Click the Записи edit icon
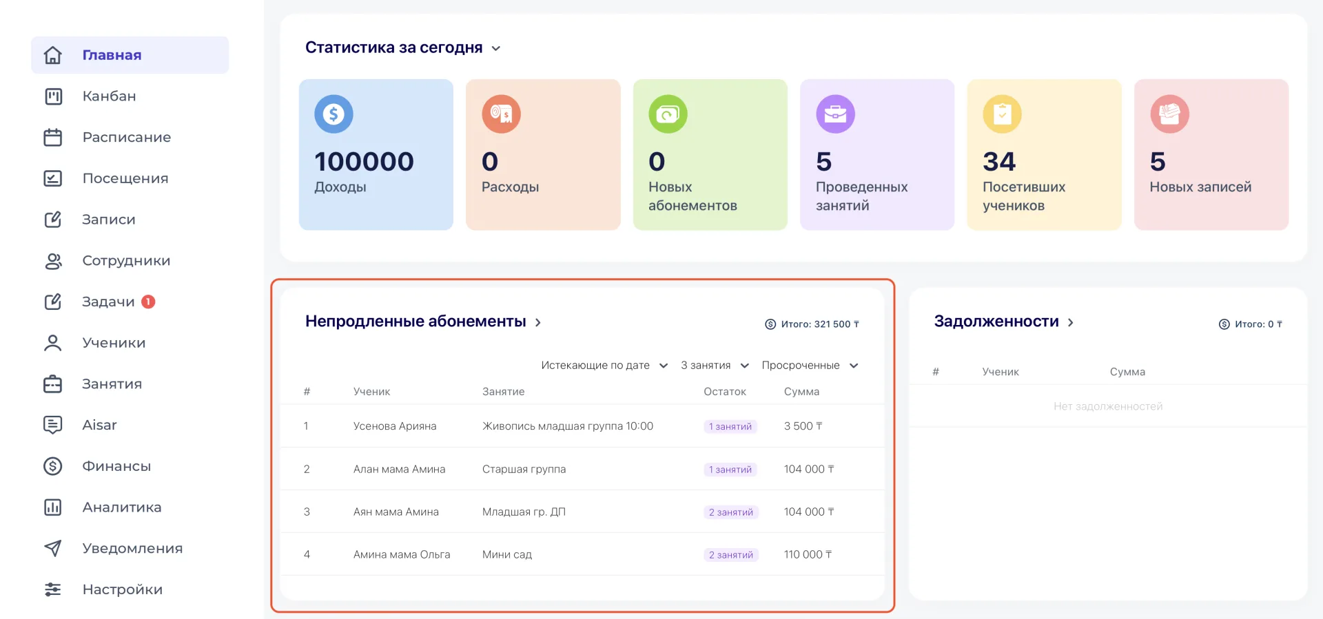 pos(53,220)
